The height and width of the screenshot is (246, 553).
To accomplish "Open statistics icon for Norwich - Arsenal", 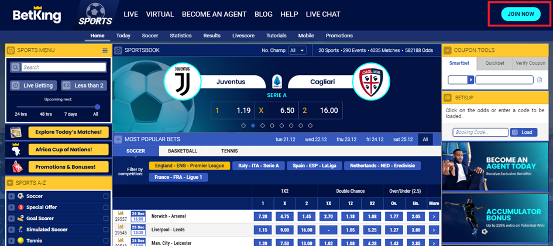I will [121, 213].
